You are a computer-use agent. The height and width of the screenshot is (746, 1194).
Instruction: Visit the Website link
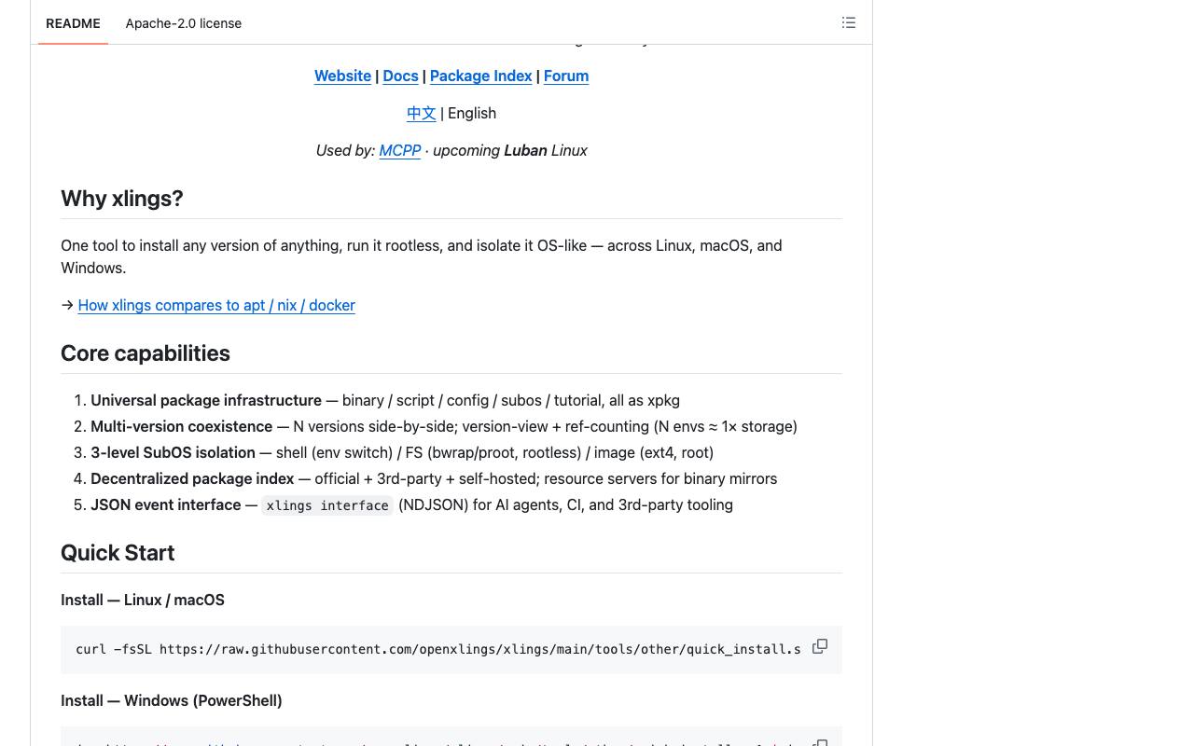pyautogui.click(x=342, y=76)
